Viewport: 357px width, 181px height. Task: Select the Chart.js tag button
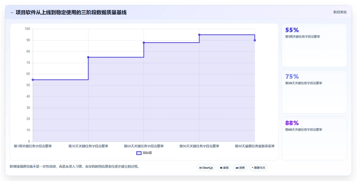206,168
